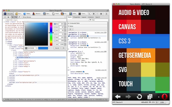Tap the CANVAS item in Opera Mobile
Screen dimensions: 172x107
tap(141, 27)
